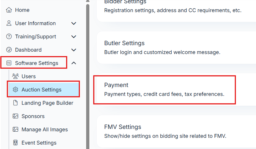Image resolution: width=256 pixels, height=149 pixels.
Task: Open the Payment settings card
Action: [164, 90]
